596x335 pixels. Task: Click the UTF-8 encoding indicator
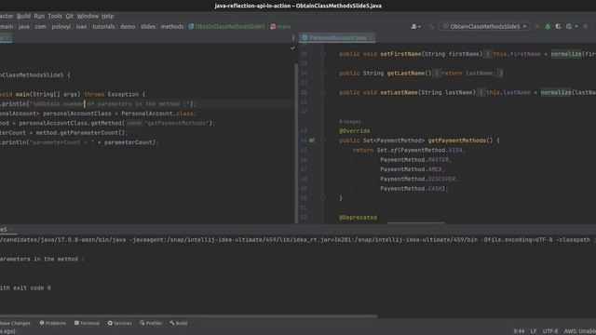click(x=550, y=331)
